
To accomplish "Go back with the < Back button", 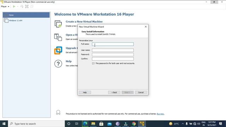I will point(114,92).
